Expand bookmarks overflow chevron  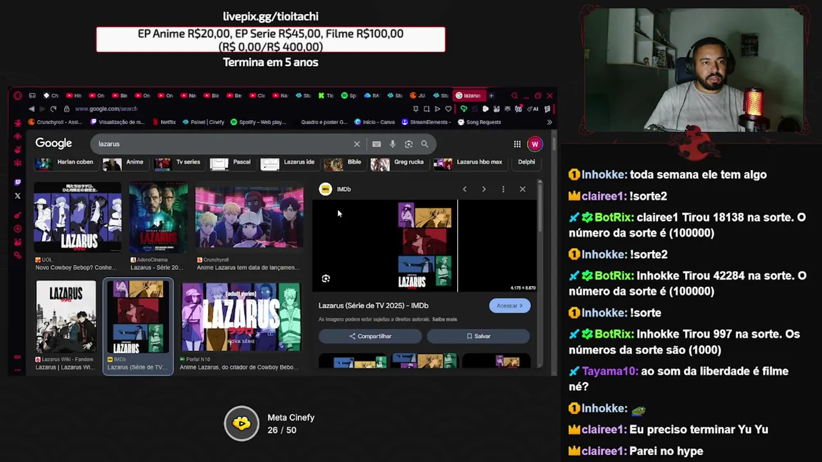(x=549, y=122)
